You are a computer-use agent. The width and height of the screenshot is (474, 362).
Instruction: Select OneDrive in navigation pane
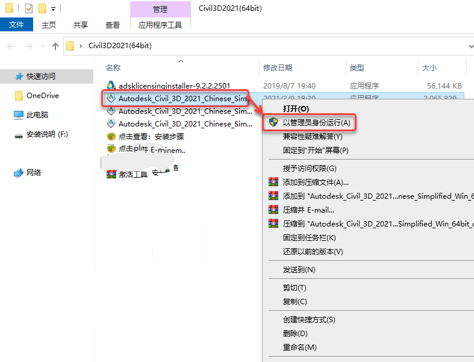[x=43, y=96]
